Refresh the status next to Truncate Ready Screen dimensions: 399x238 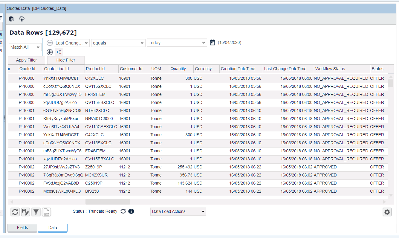click(123, 211)
